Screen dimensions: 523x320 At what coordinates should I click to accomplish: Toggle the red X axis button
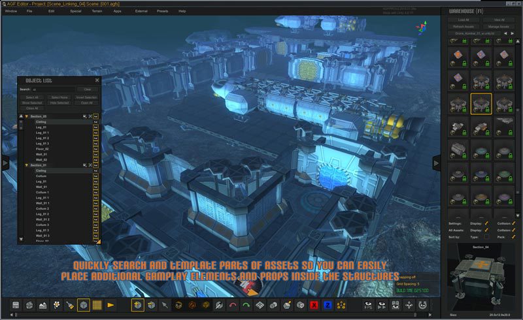tap(314, 305)
